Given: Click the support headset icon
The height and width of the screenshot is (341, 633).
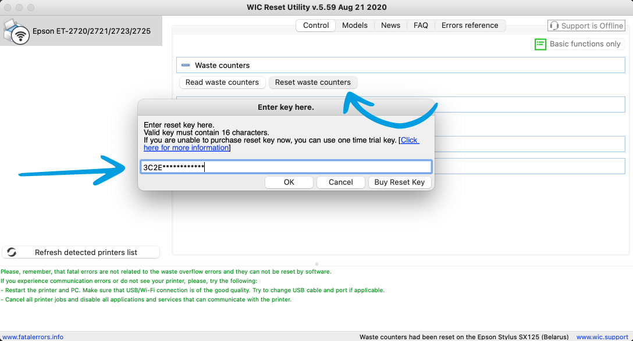Looking at the screenshot, I should pyautogui.click(x=554, y=26).
